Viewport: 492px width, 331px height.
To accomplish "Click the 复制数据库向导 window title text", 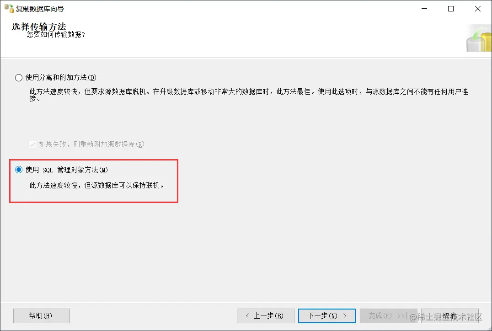I will tap(40, 9).
